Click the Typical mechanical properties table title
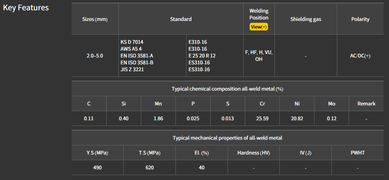The height and width of the screenshot is (180, 389). [228, 138]
